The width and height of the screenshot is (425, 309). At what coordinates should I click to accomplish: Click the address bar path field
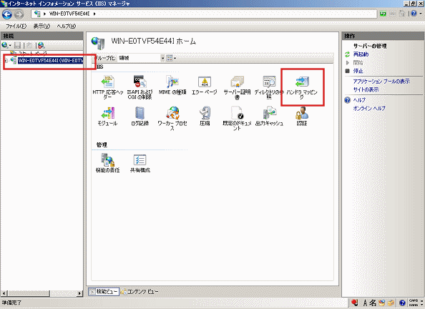204,14
